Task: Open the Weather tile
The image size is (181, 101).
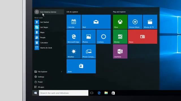Action: [74, 51]
